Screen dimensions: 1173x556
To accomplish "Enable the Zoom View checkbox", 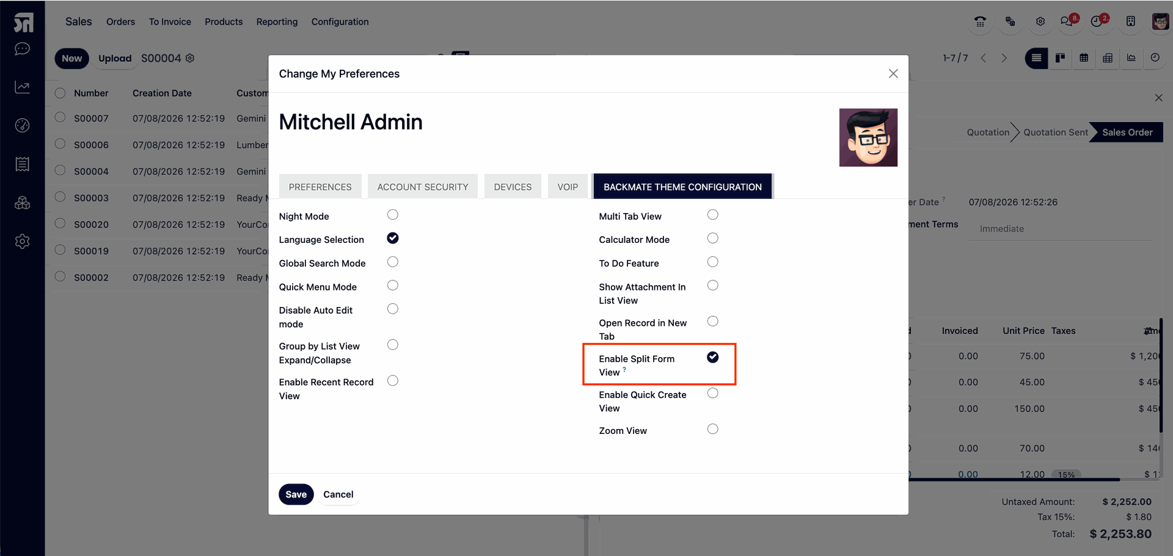I will tap(712, 429).
